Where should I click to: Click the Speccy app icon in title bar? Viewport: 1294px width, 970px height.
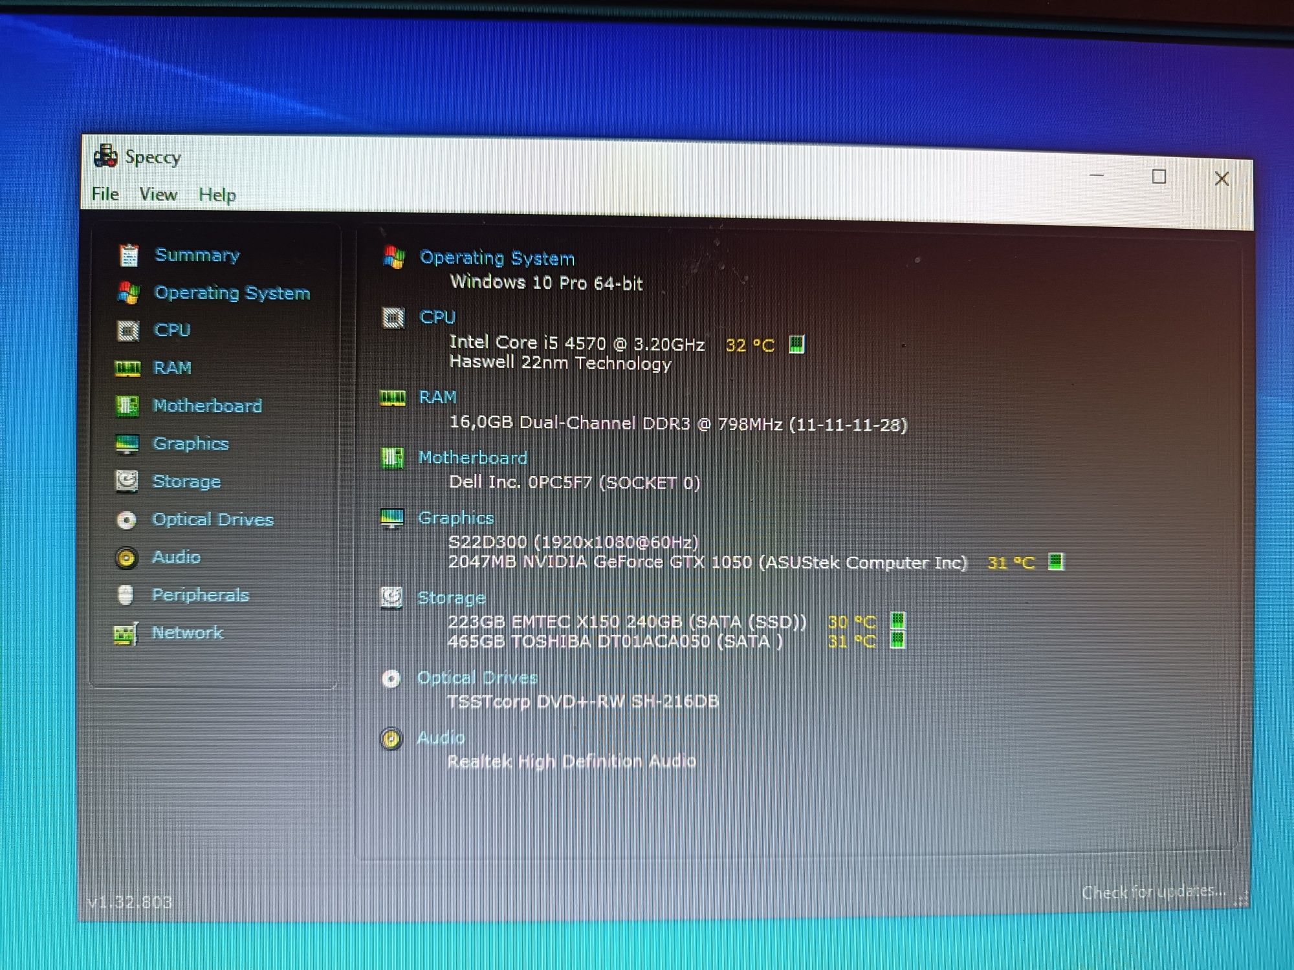(105, 156)
